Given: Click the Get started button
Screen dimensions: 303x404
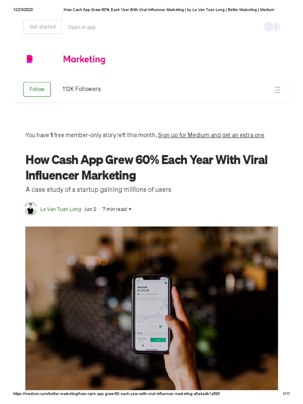Looking at the screenshot, I should pos(43,27).
